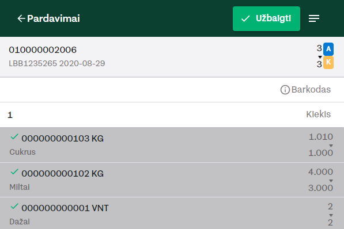This screenshot has width=344, height=229.
Task: Click the orange K badge
Action: click(x=328, y=63)
